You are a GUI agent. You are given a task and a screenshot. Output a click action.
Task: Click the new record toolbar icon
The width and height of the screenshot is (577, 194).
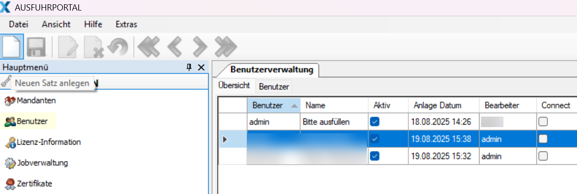(x=12, y=47)
